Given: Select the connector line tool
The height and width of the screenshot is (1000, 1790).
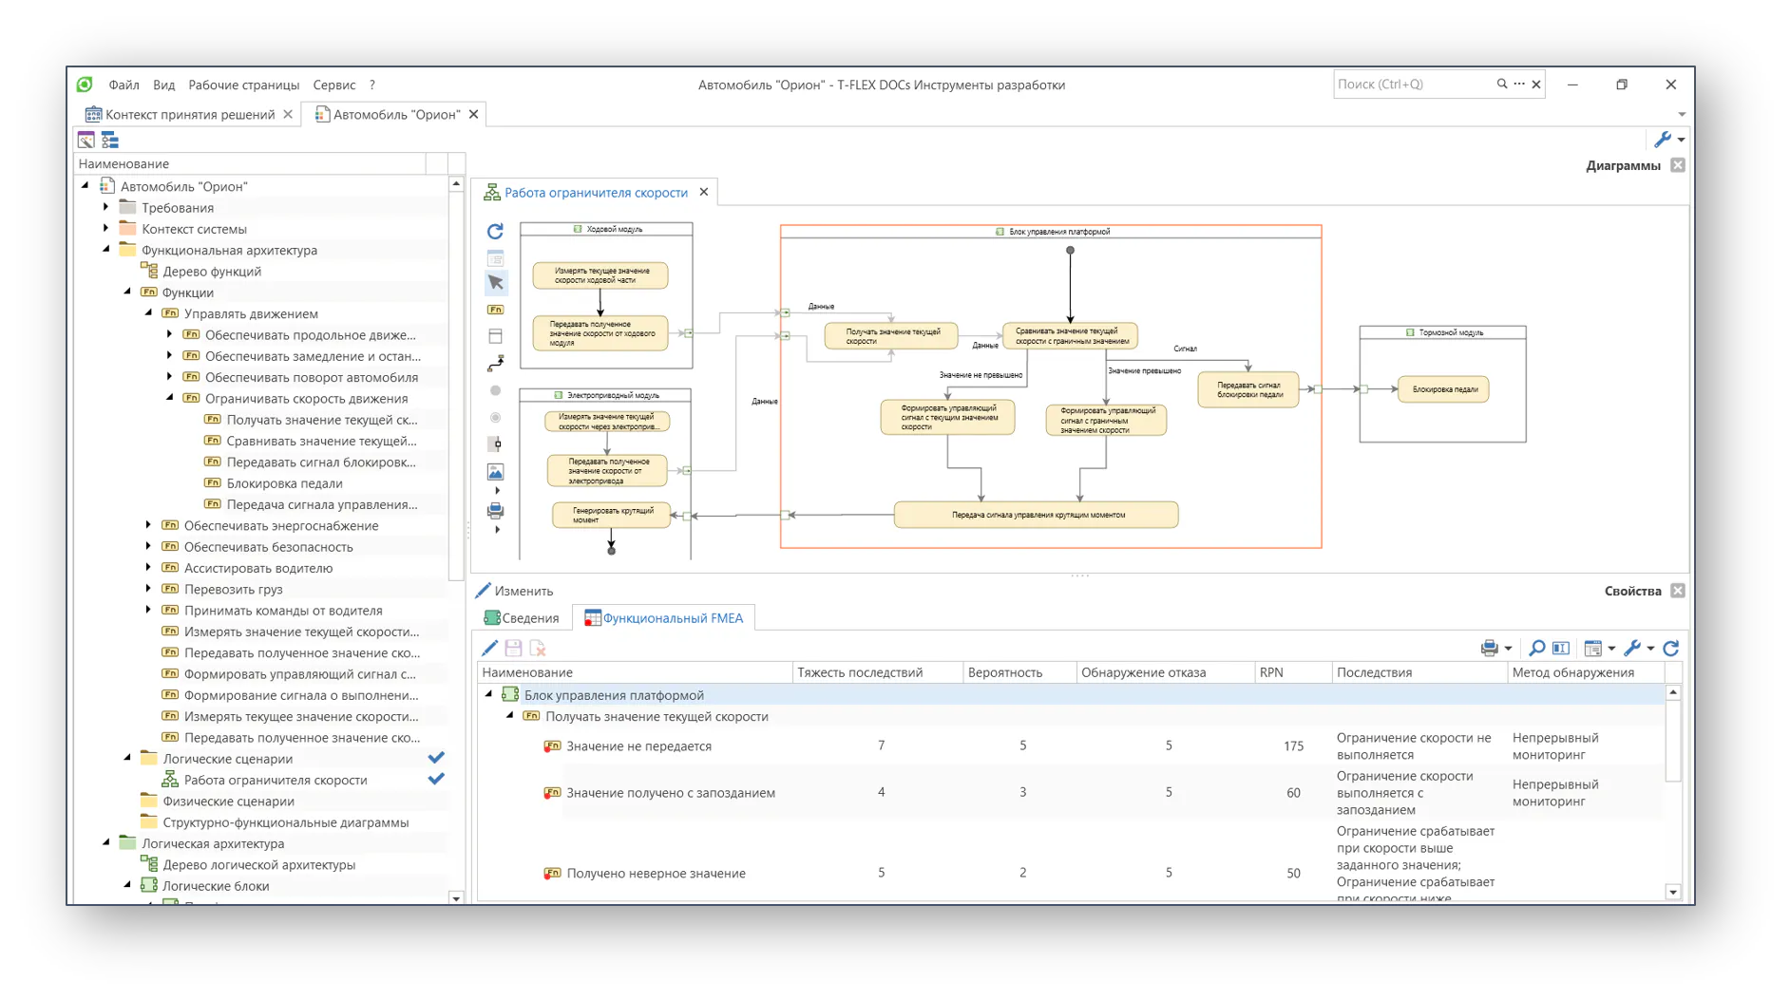Looking at the screenshot, I should coord(495,364).
